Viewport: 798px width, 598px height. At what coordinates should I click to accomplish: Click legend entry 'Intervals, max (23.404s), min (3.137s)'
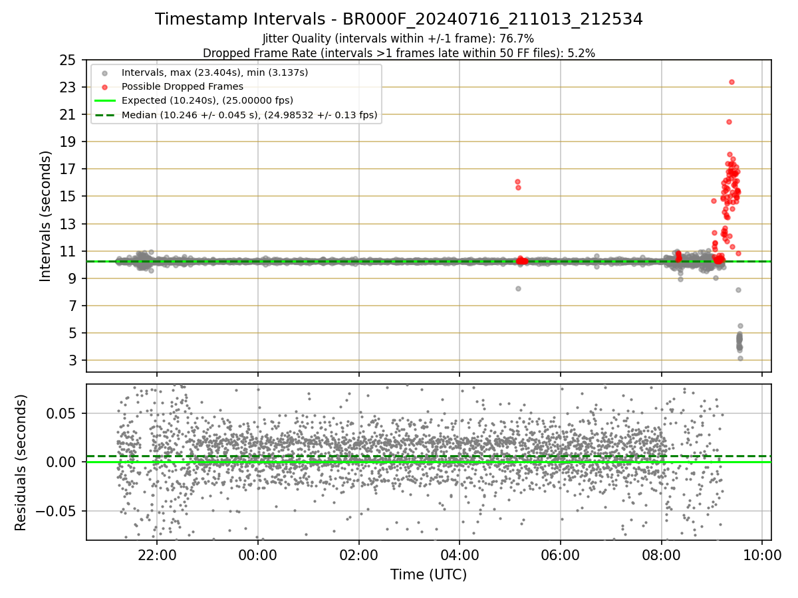pyautogui.click(x=215, y=72)
